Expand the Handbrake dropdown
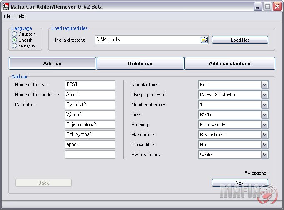284x210 pixels. point(264,135)
